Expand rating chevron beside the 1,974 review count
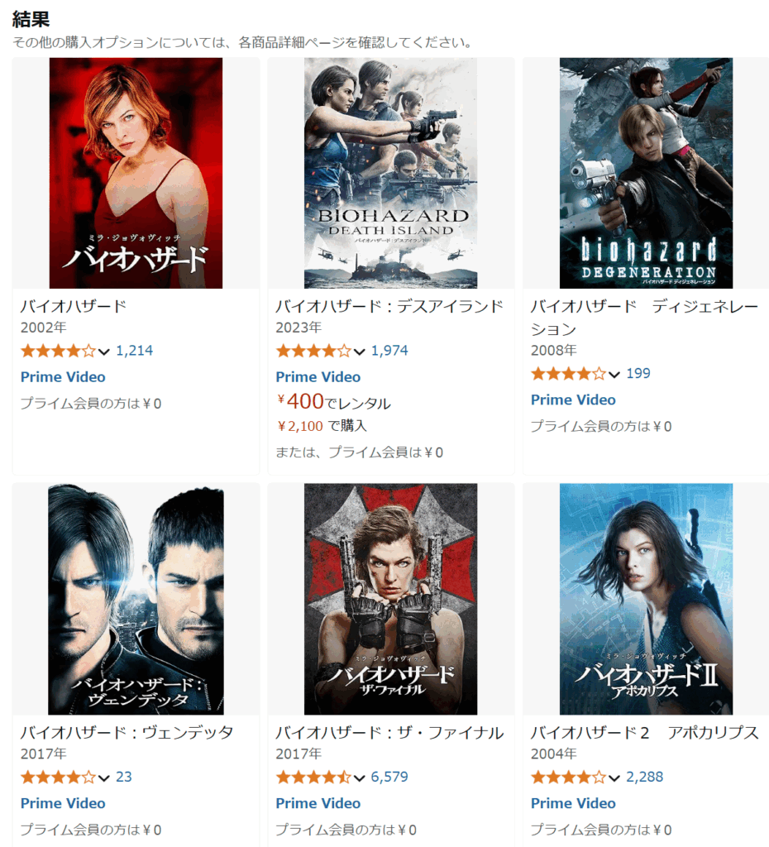The height and width of the screenshot is (847, 769). (360, 352)
